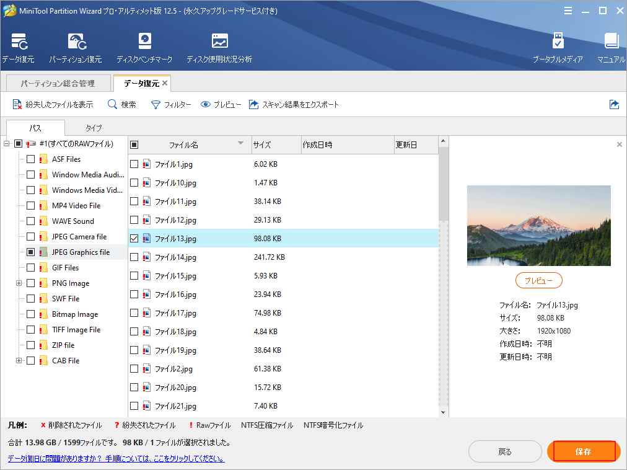The width and height of the screenshot is (627, 470).
Task: Click the share icon at the toolbar's right end
Action: tap(614, 105)
